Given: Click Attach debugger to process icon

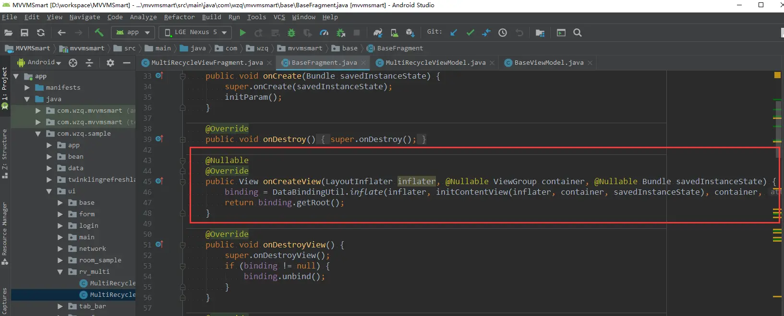Looking at the screenshot, I should (x=341, y=33).
